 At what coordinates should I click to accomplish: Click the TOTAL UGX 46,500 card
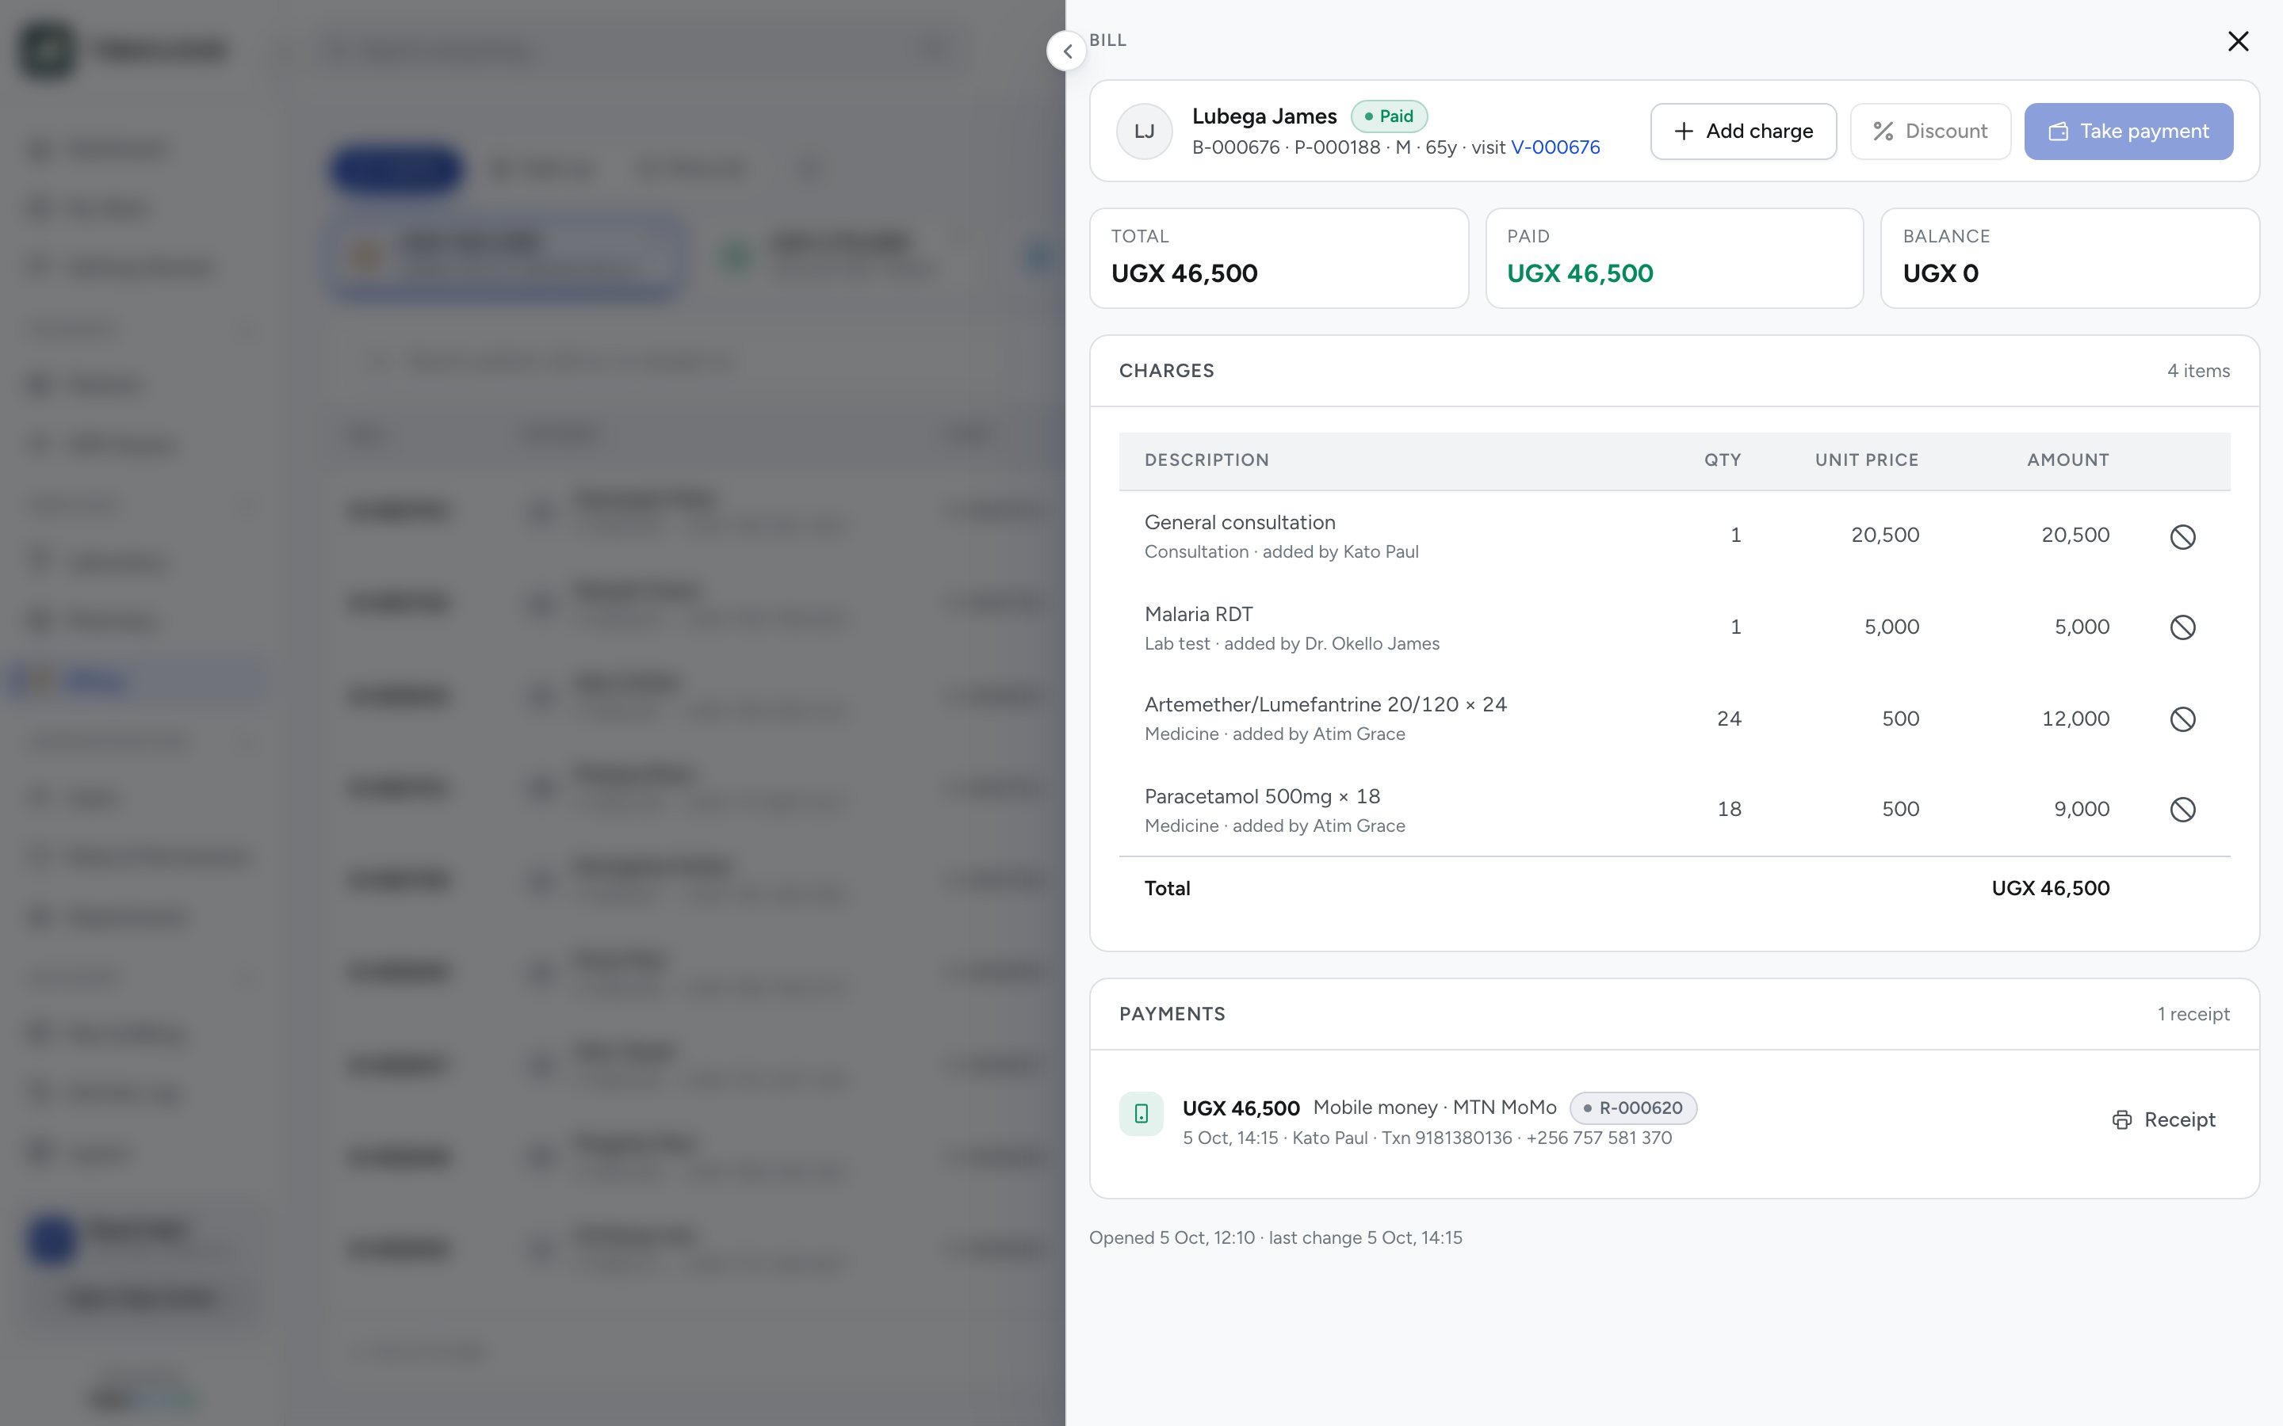[1279, 258]
